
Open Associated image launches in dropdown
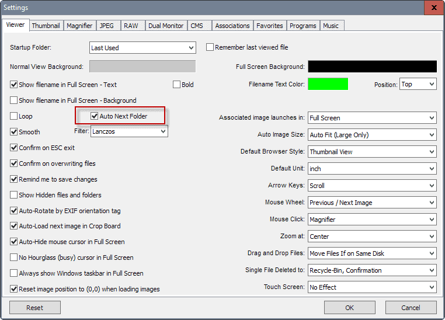373,118
